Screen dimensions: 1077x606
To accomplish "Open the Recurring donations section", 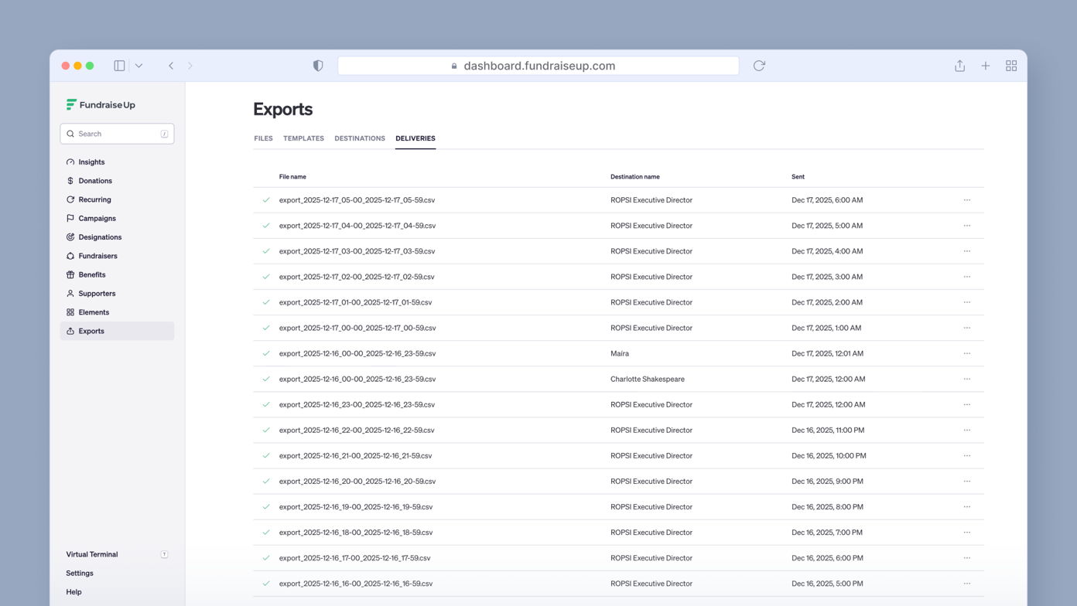I will (x=94, y=199).
